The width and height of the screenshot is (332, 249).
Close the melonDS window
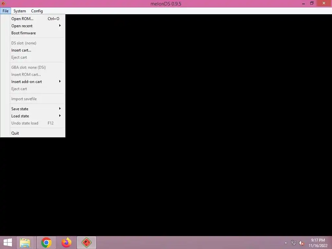pyautogui.click(x=324, y=3)
